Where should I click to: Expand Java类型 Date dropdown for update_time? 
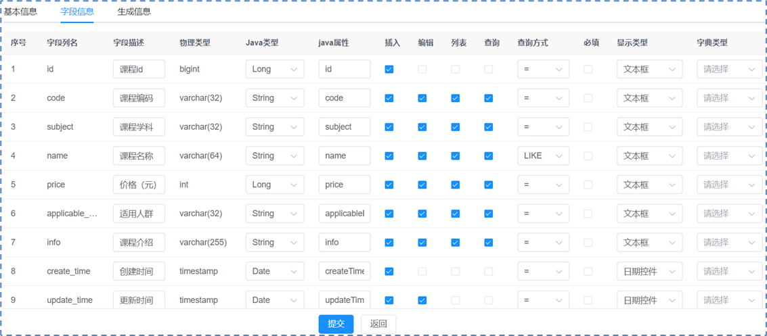pyautogui.click(x=274, y=300)
